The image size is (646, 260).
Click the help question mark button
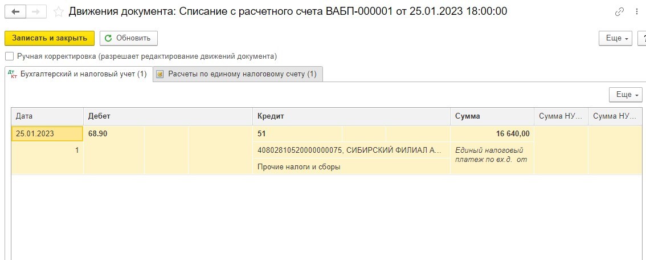click(642, 38)
